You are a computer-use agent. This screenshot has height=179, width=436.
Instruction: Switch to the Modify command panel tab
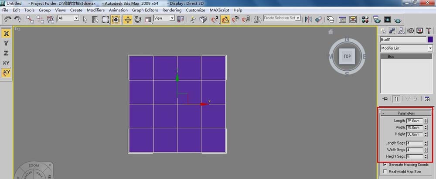392,31
